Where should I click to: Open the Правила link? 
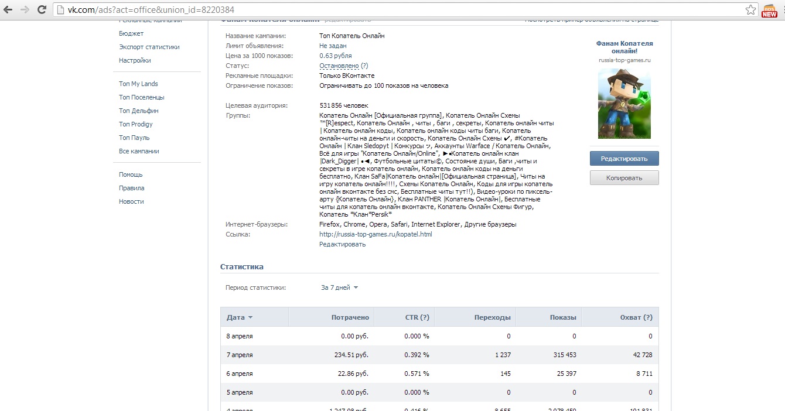pyautogui.click(x=131, y=188)
